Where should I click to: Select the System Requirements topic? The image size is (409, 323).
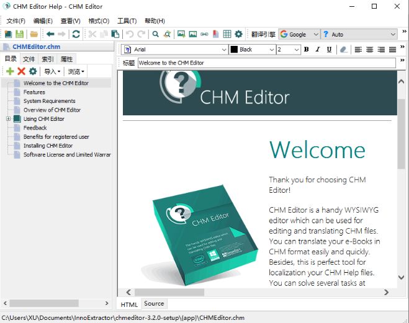pos(49,101)
